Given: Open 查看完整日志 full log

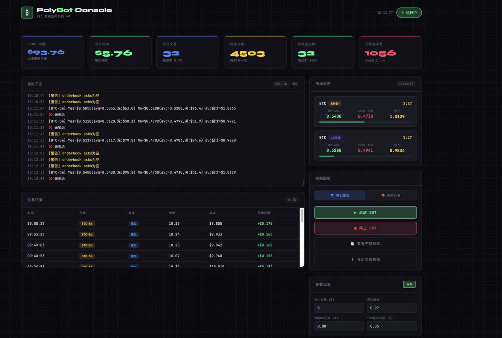Looking at the screenshot, I should coord(365,243).
